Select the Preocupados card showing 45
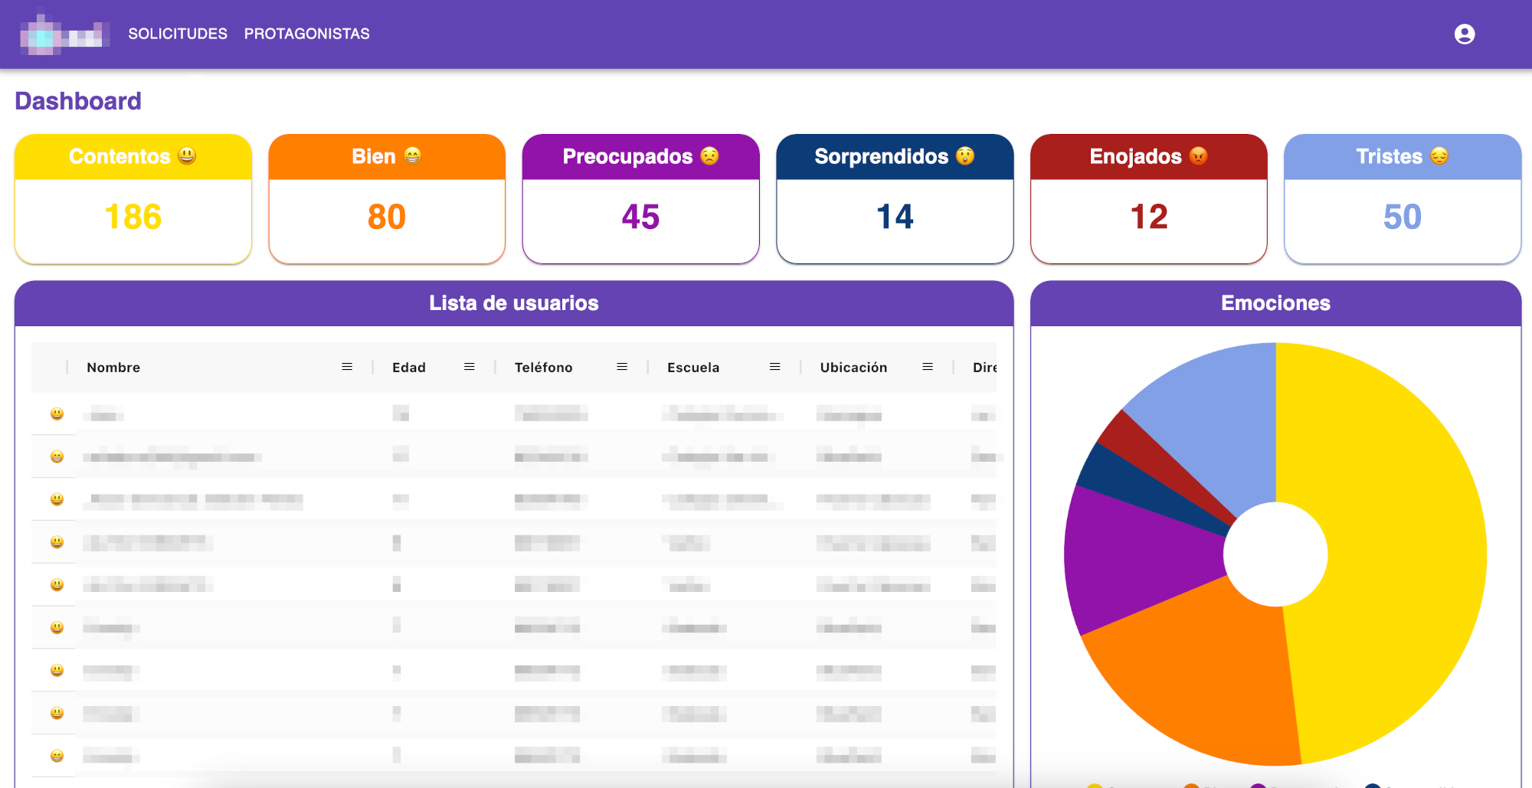 coord(641,199)
